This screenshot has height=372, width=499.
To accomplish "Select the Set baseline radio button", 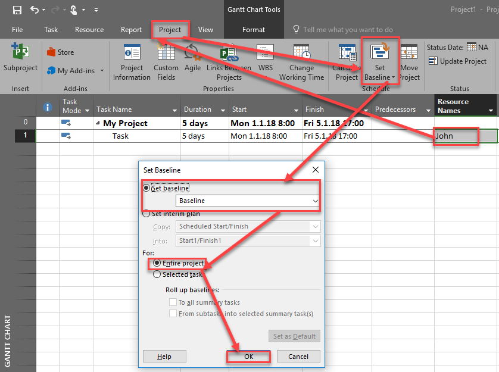I will click(x=146, y=188).
